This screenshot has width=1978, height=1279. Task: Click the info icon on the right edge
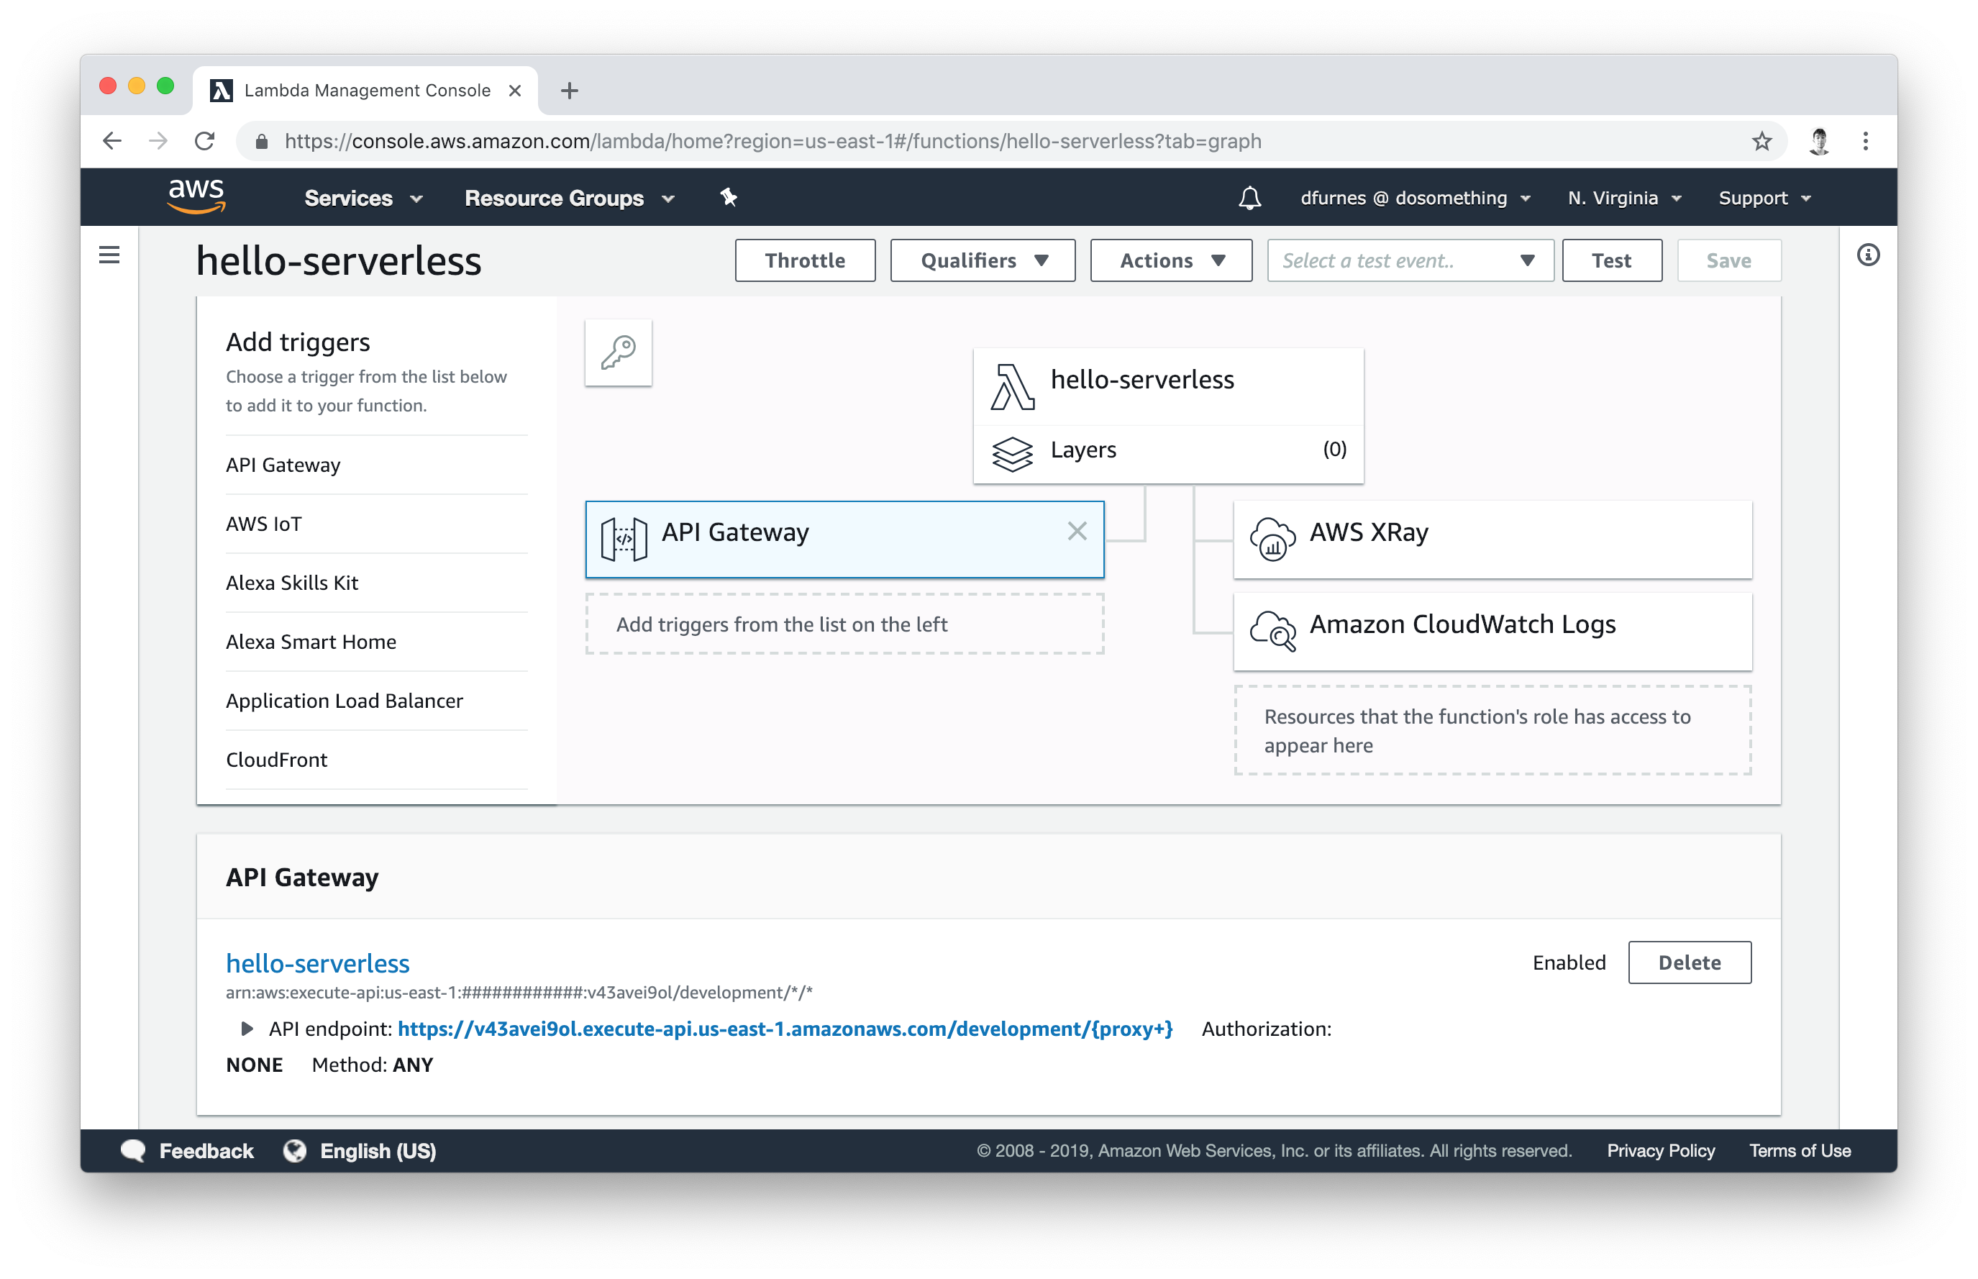(1869, 255)
